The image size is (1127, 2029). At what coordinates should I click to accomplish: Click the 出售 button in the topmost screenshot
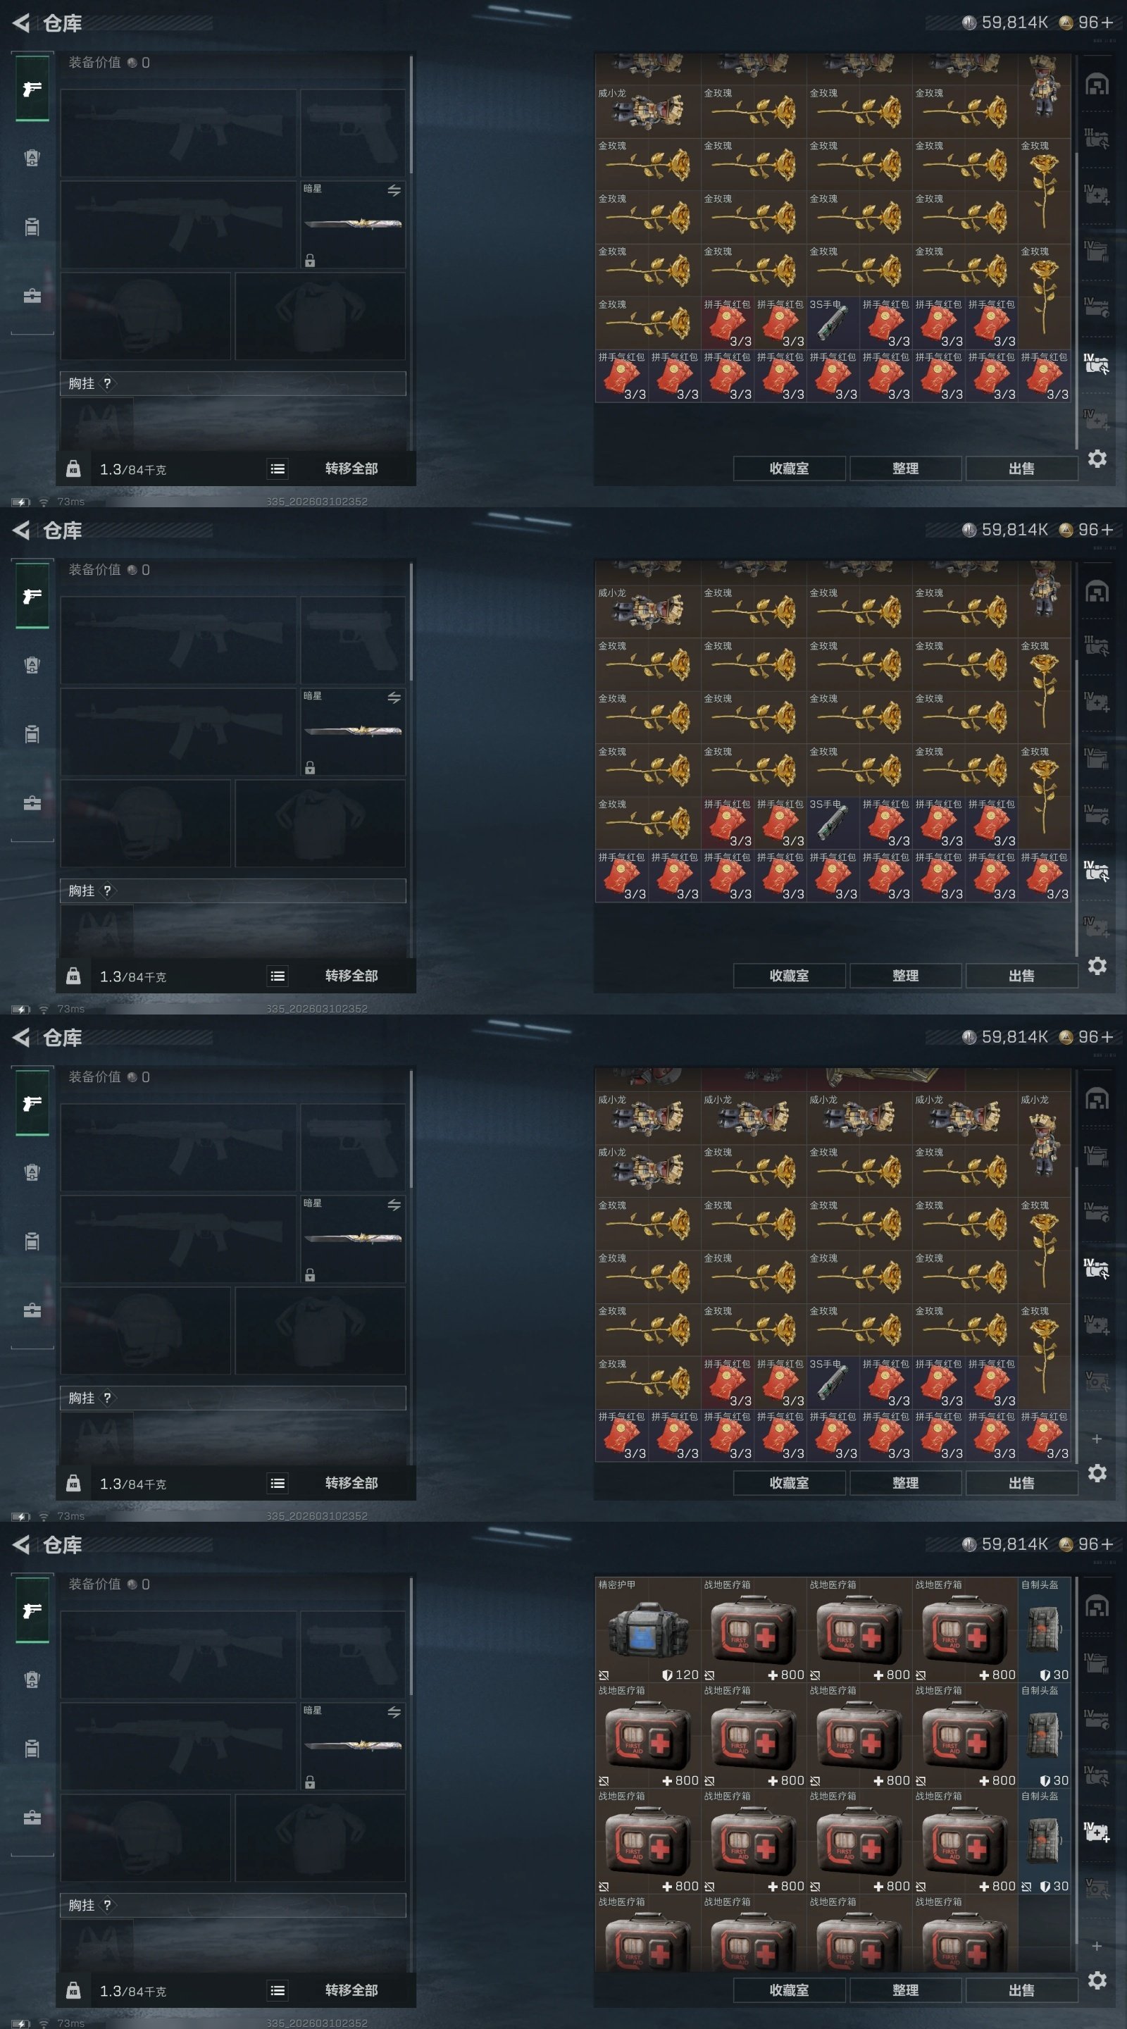pyautogui.click(x=1021, y=469)
